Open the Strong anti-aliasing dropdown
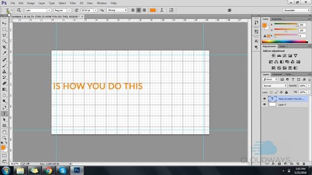This screenshot has width=312, height=175. point(117,10)
